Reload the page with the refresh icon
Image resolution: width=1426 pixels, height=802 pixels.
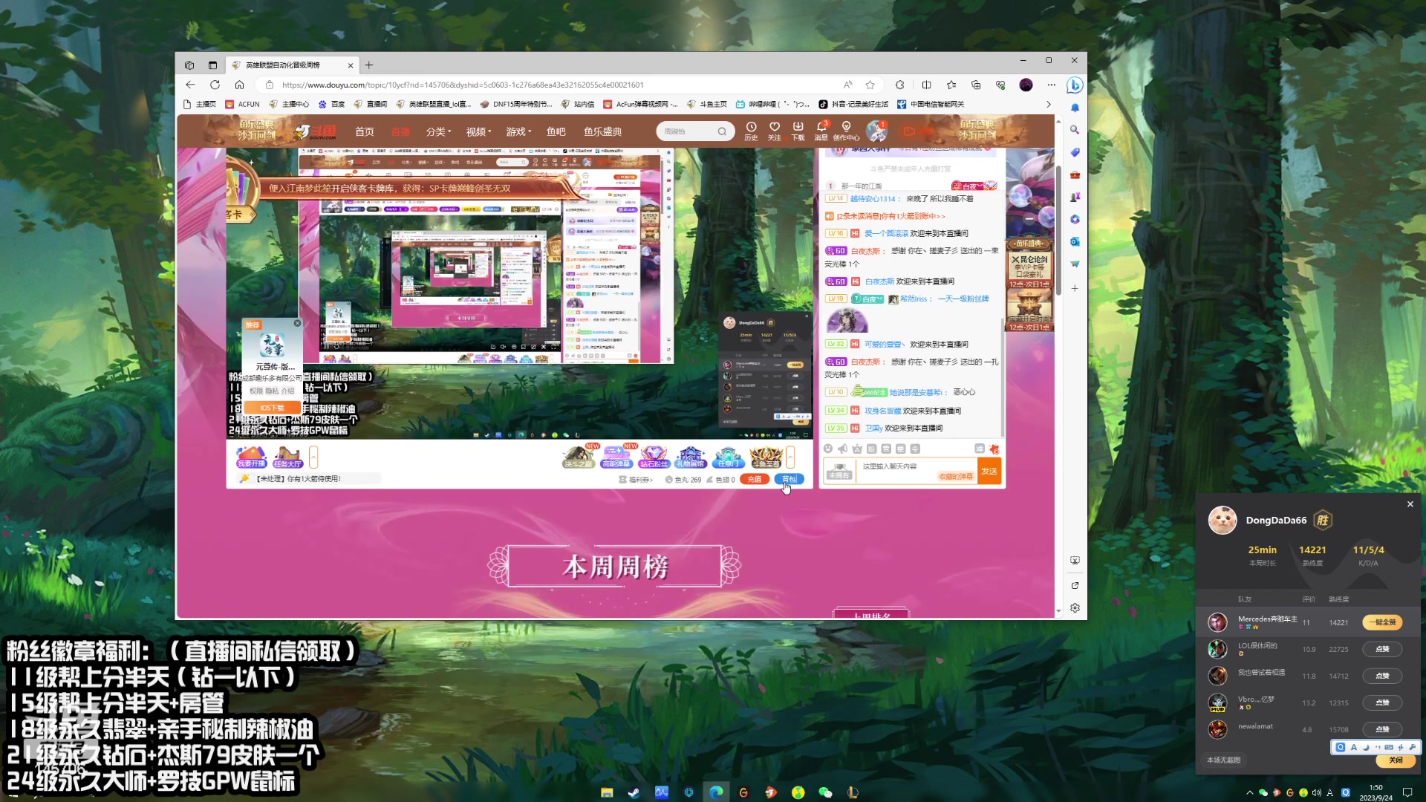215,85
